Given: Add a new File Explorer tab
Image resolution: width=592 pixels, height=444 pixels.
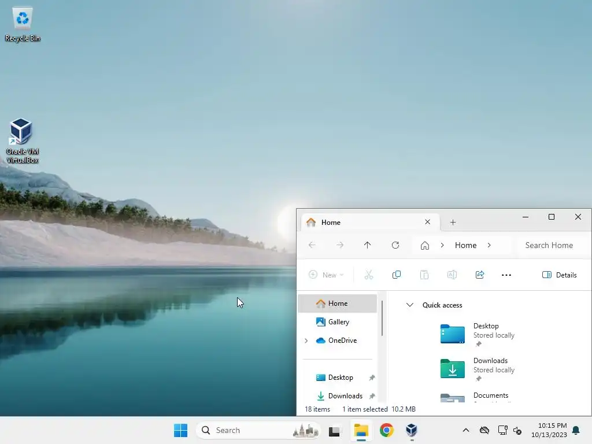Looking at the screenshot, I should coord(453,223).
